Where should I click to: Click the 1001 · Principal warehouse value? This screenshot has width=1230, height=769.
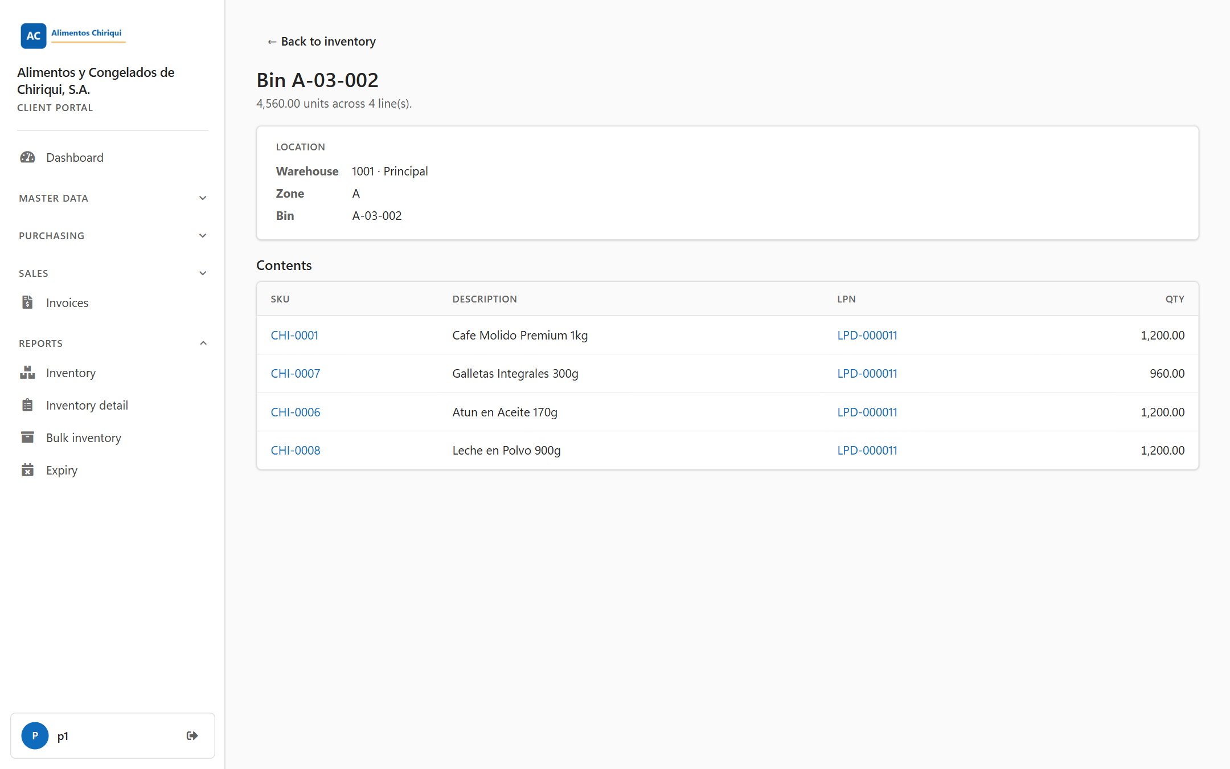coord(390,171)
